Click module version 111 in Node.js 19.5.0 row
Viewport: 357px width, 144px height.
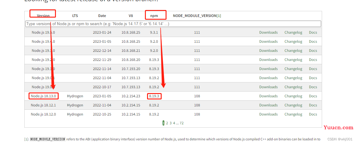coord(197,32)
